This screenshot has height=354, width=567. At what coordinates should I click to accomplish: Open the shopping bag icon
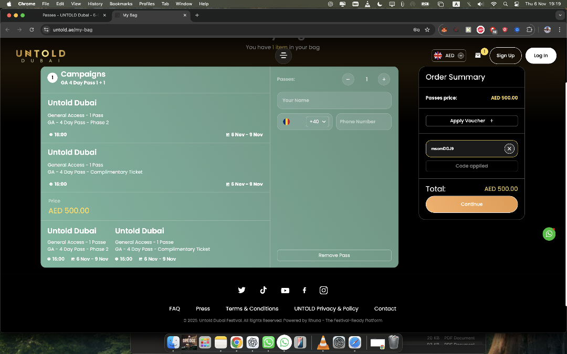[x=478, y=55]
